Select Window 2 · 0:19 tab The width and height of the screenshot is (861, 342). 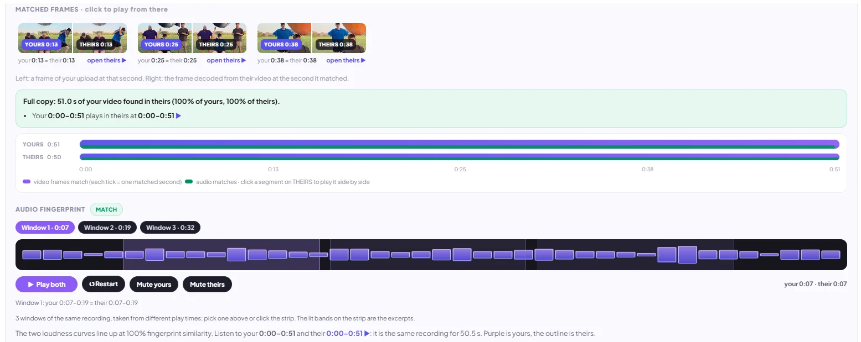coord(107,228)
